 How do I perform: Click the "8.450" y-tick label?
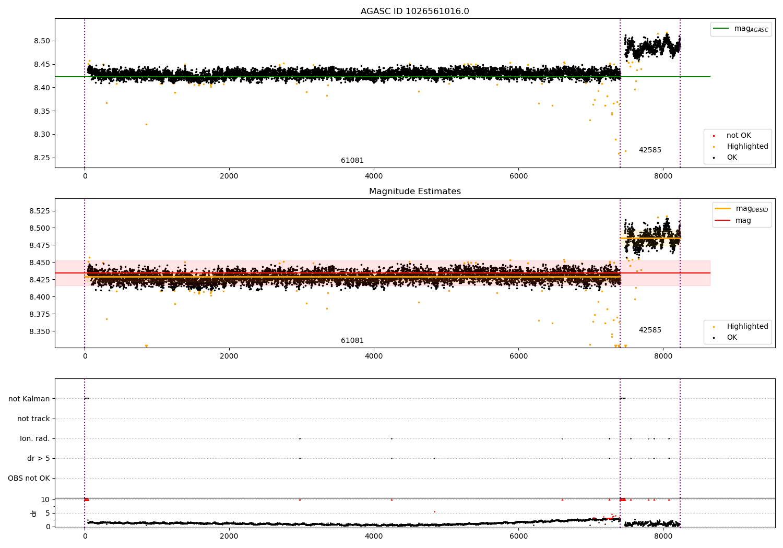point(40,263)
